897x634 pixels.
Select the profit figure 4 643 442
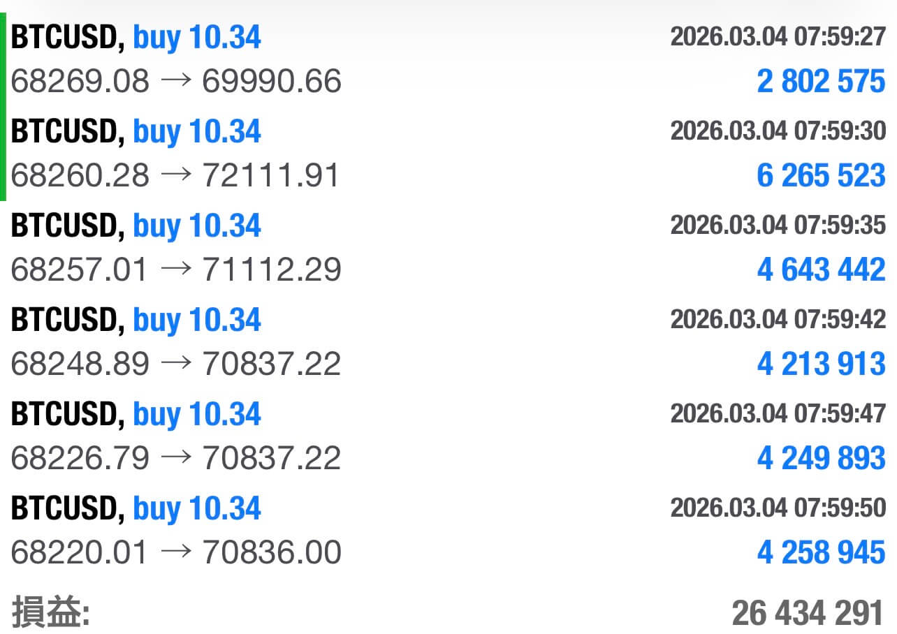[x=821, y=270]
